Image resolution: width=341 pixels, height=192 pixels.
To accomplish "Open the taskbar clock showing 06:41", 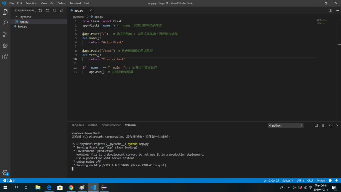I will click(321, 187).
